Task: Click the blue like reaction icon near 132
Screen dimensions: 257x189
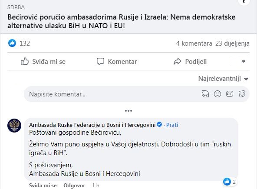Action: (12, 43)
